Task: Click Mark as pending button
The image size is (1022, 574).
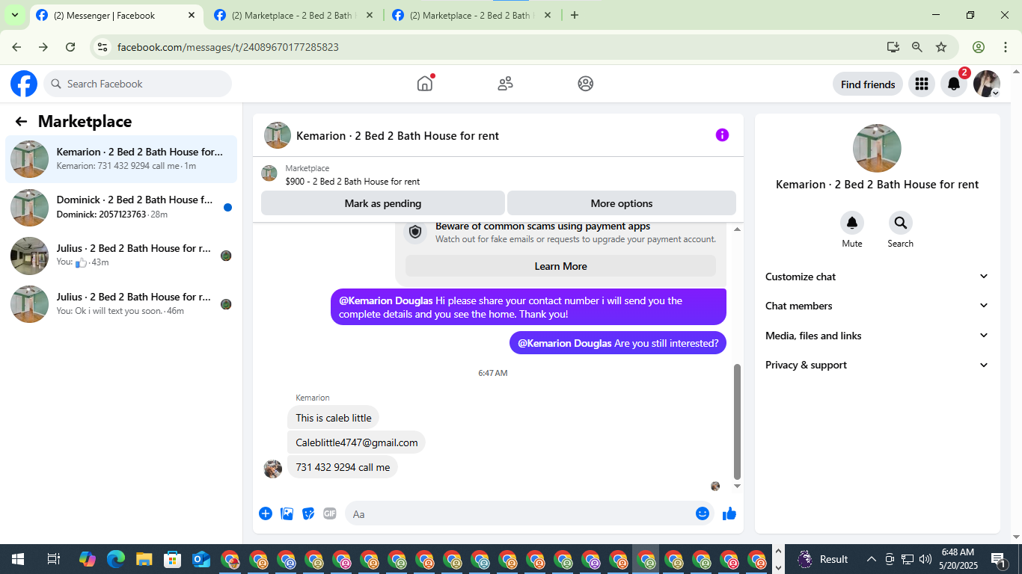Action: click(383, 203)
